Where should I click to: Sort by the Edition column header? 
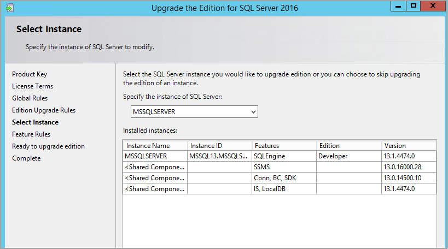coord(349,146)
